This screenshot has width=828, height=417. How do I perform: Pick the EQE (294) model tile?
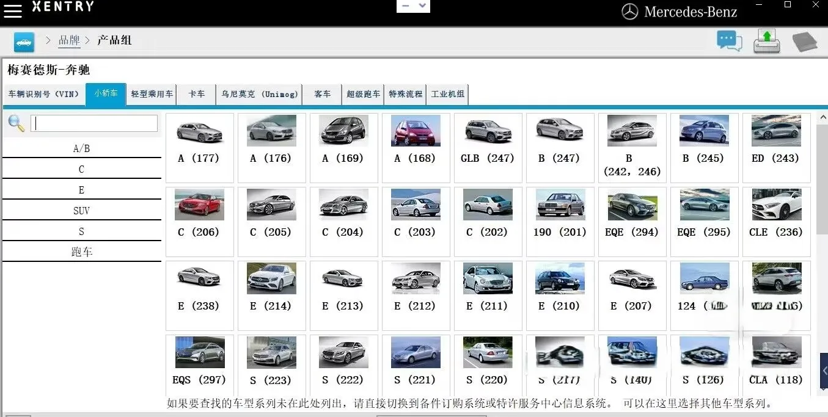pos(632,222)
